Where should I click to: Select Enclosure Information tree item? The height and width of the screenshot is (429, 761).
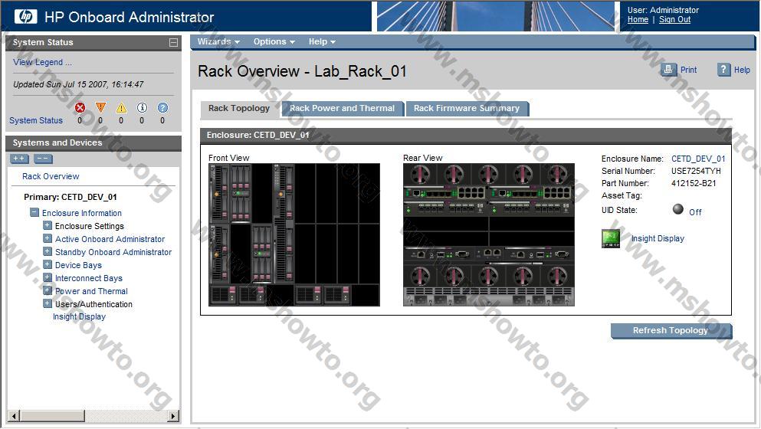pyautogui.click(x=81, y=213)
